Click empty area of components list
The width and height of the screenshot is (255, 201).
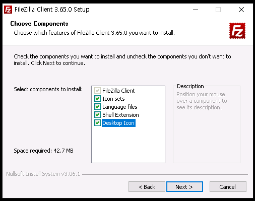click(128, 145)
